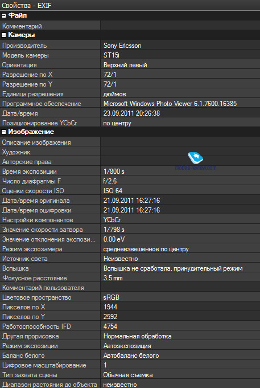Select the Производитель row with Sony Ericsson
This screenshot has width=260, height=388.
pos(130,46)
